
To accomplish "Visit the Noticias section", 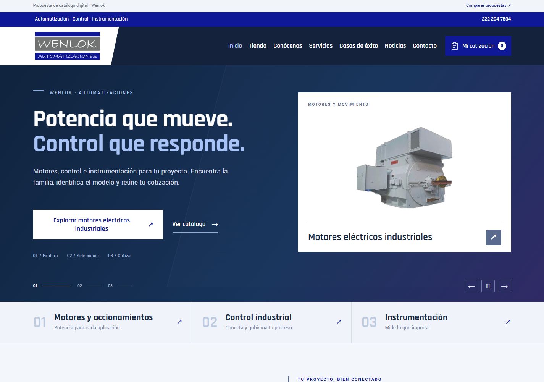I will point(395,46).
